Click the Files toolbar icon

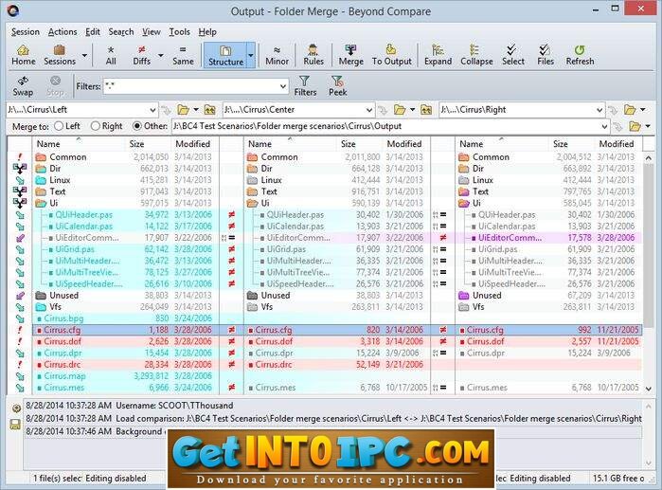coord(546,55)
